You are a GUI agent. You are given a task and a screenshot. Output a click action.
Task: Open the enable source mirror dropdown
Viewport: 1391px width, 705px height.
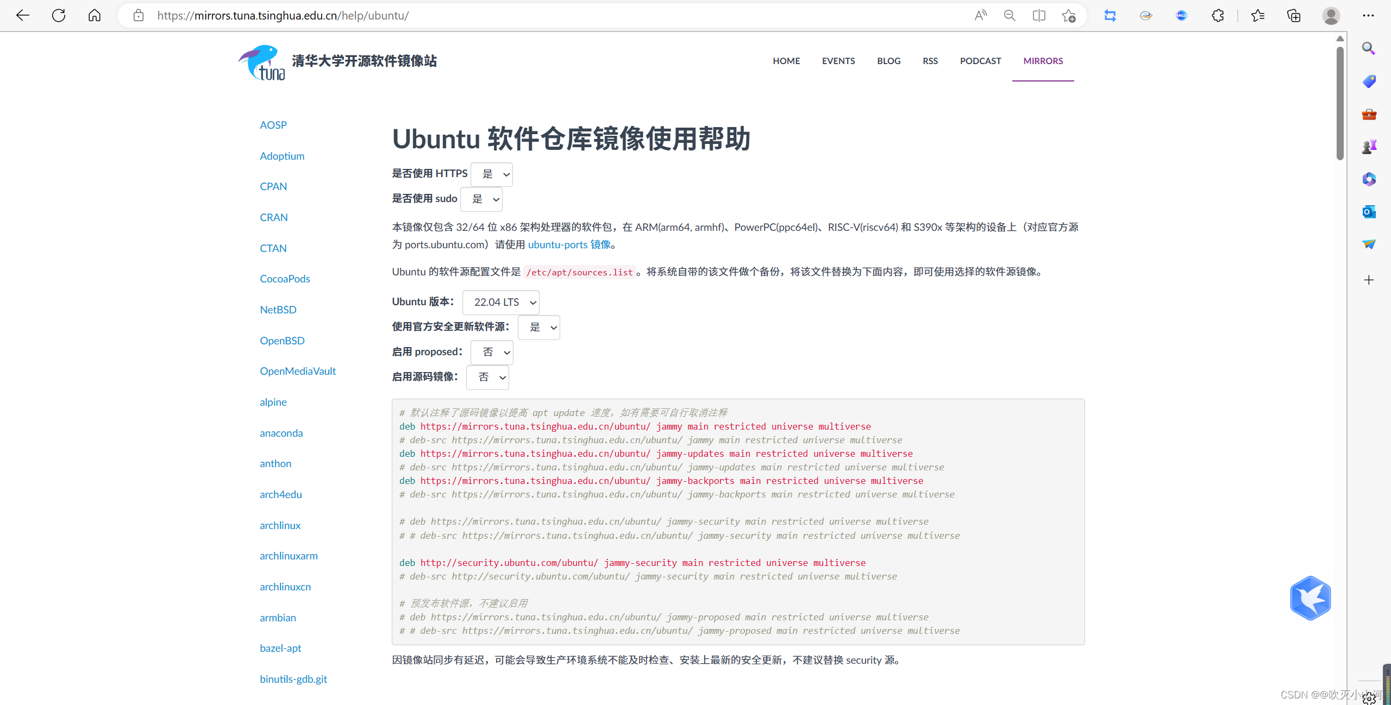pyautogui.click(x=487, y=377)
